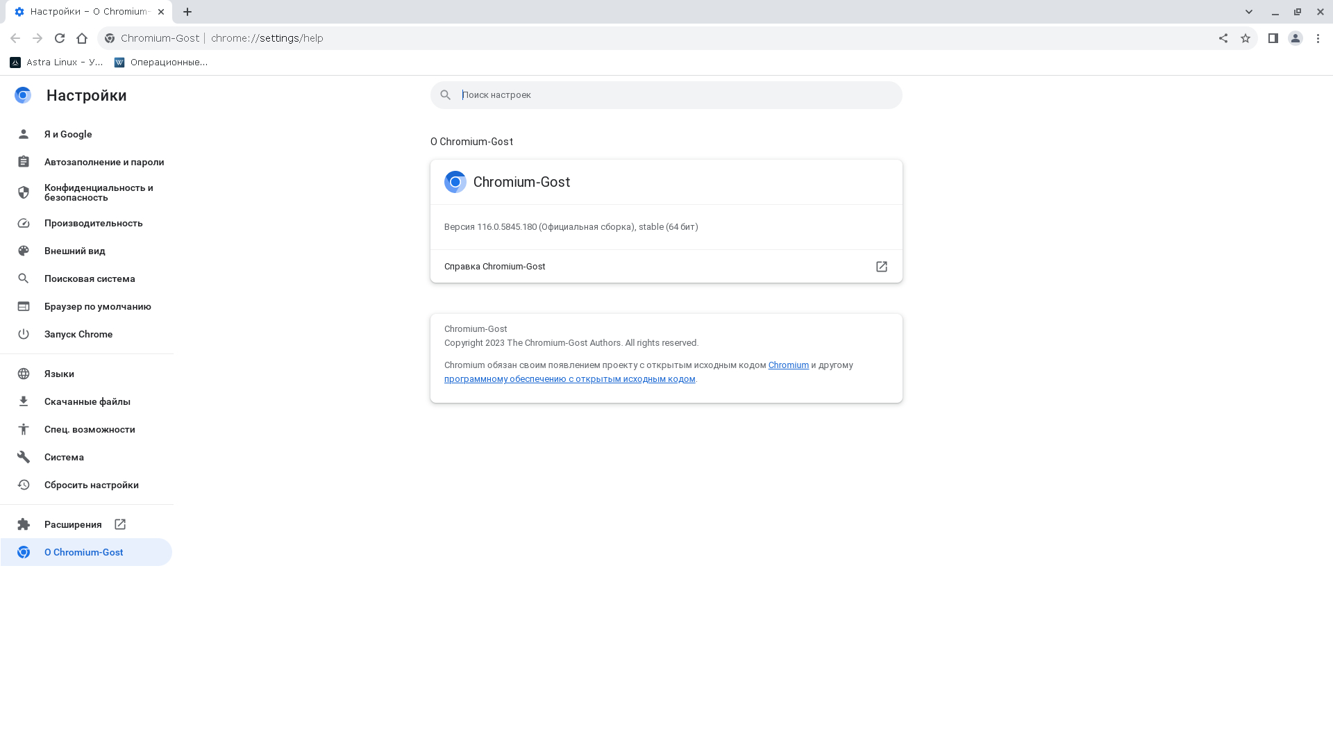The image size is (1333, 750).
Task: Open Расширения extensions page
Action: [x=86, y=524]
